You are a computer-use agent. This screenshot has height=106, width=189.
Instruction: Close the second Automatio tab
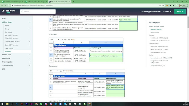click(x=46, y=2)
